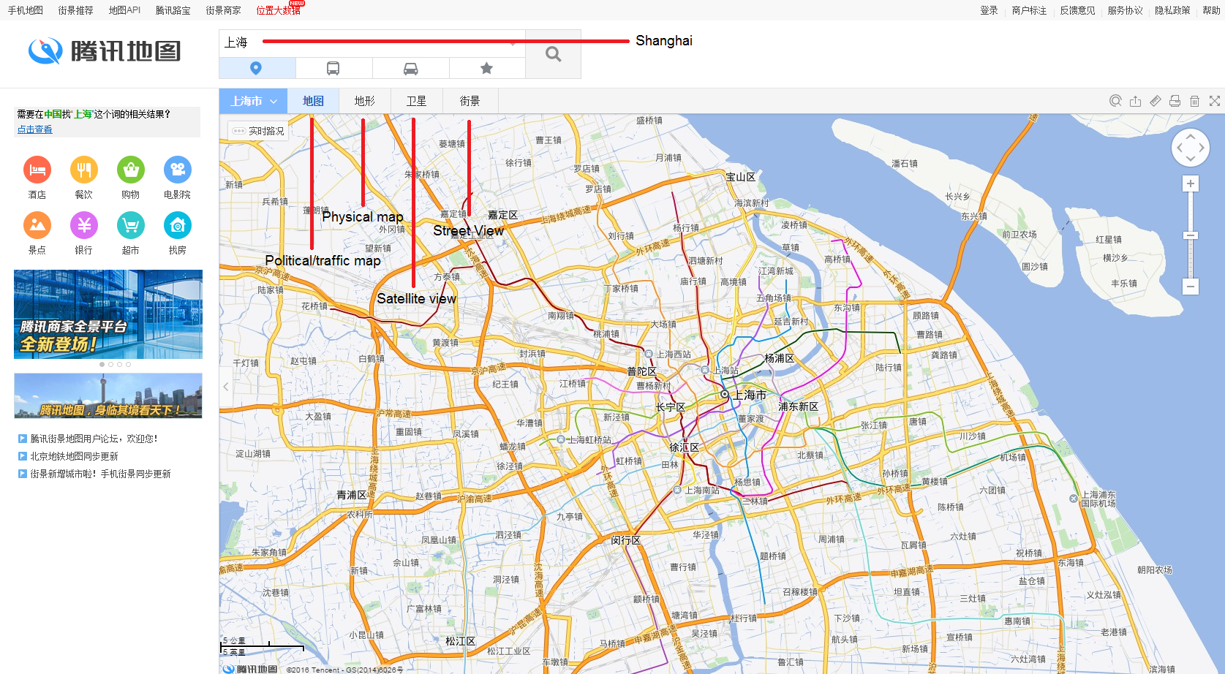The height and width of the screenshot is (674, 1225).
Task: Switch to the 地图 map tab
Action: pos(313,101)
